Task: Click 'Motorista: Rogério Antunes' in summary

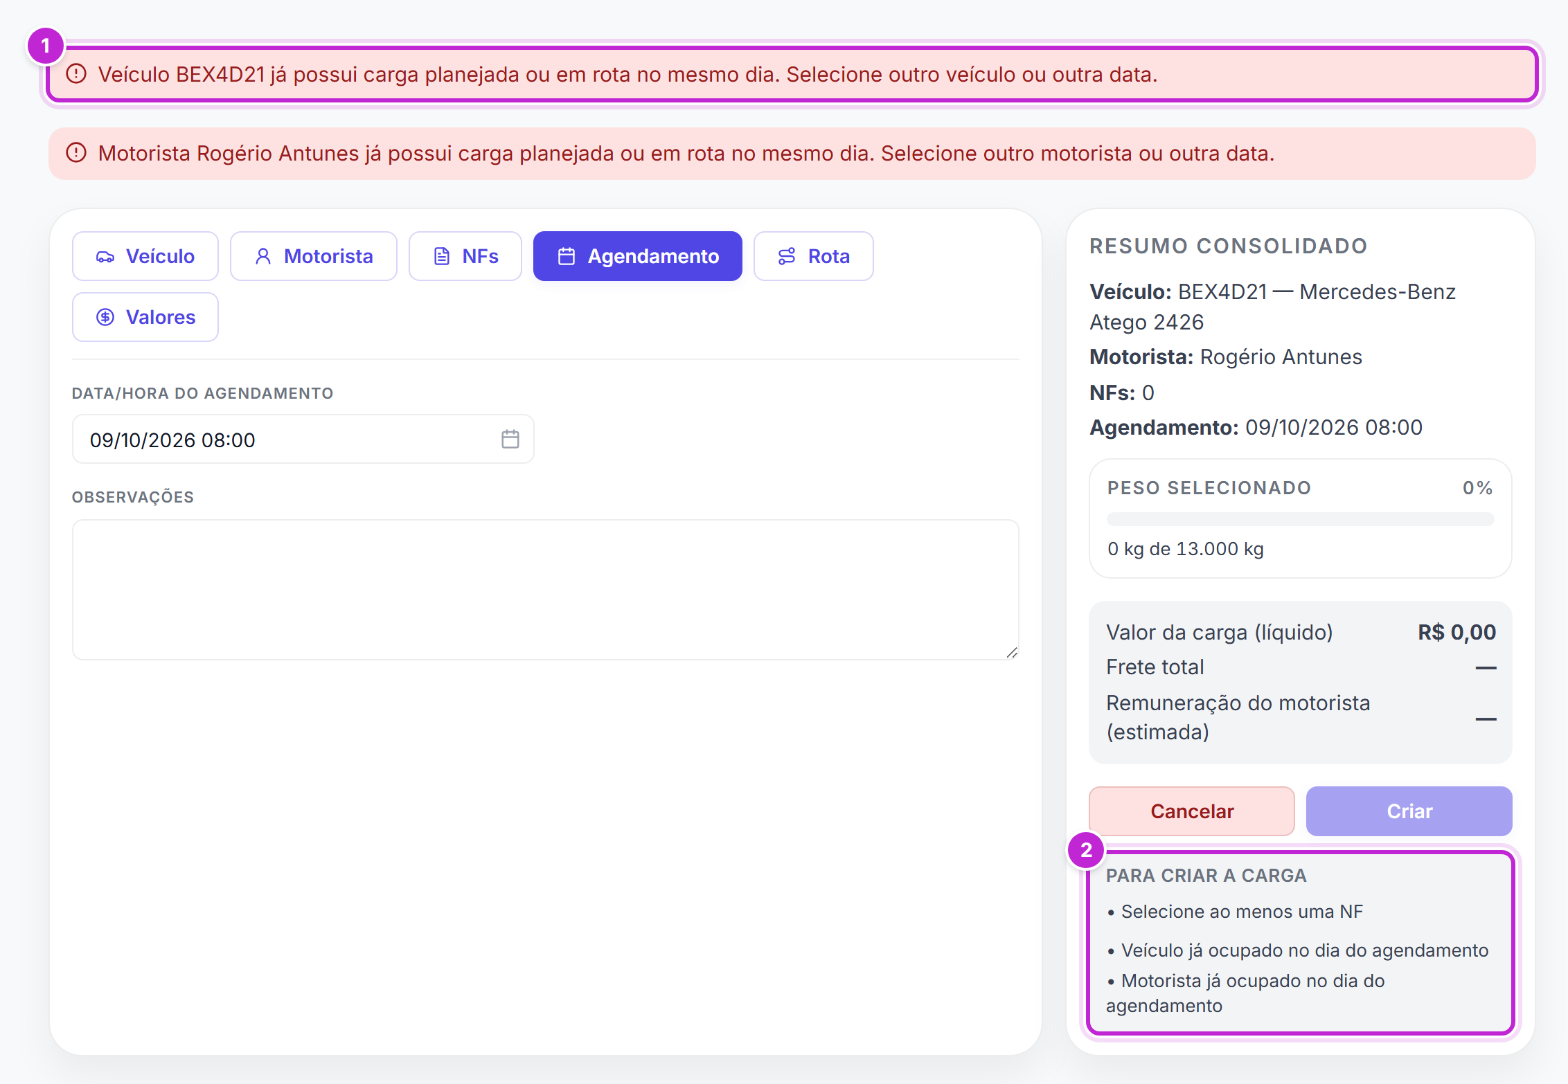Action: coord(1226,357)
